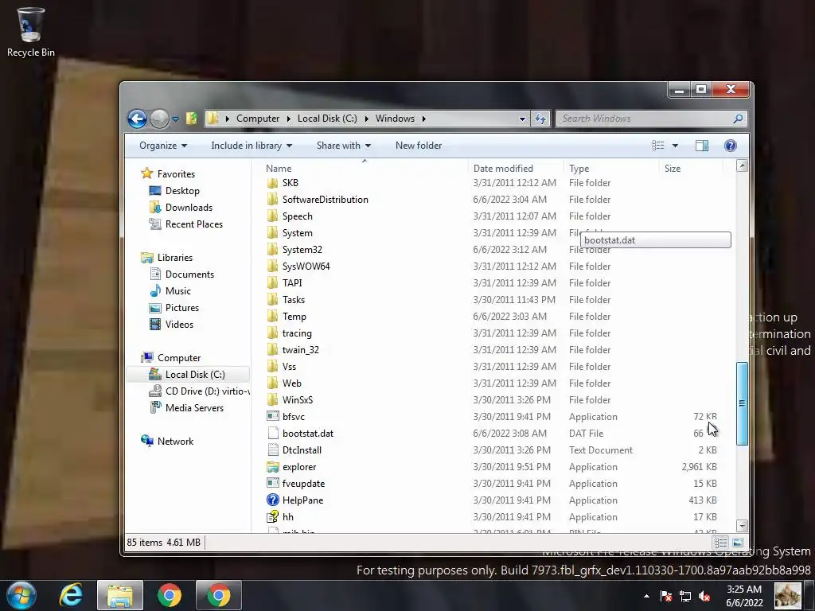Open the Recycle Bin desktop icon
815x611 pixels.
coord(31,32)
